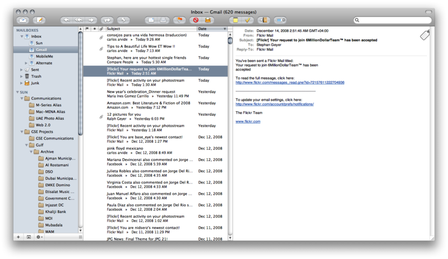The image size is (448, 259).
Task: Click the Junk mailbox icon
Action: coord(27,83)
